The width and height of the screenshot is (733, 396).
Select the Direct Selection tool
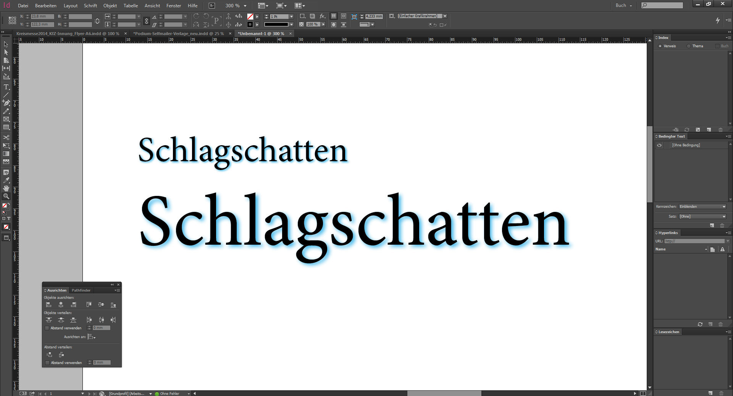click(x=6, y=52)
